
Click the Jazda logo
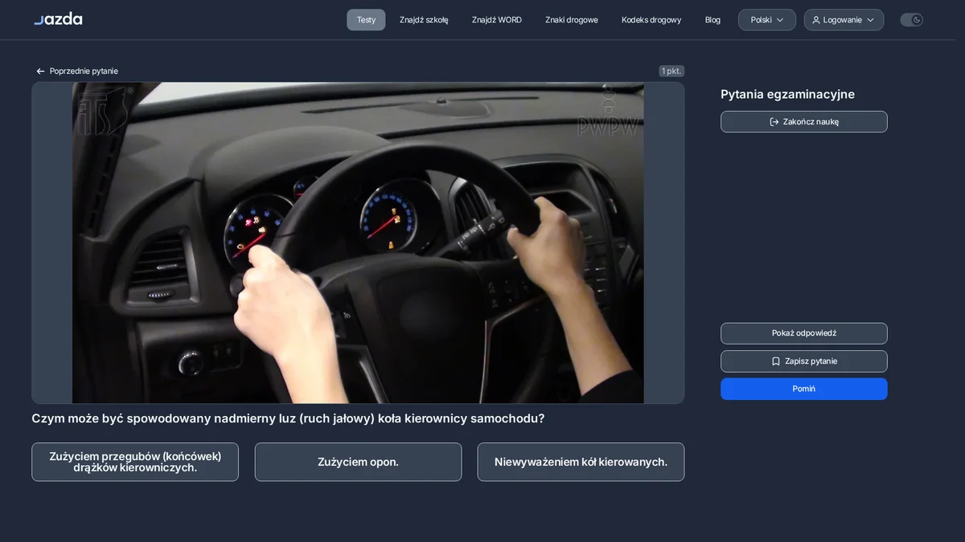(58, 18)
